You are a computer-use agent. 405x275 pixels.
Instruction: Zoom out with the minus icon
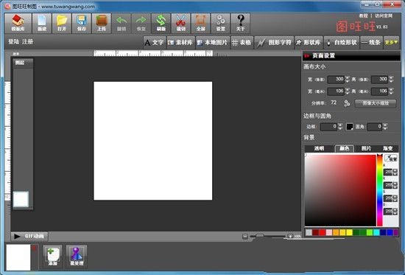coord(245,236)
